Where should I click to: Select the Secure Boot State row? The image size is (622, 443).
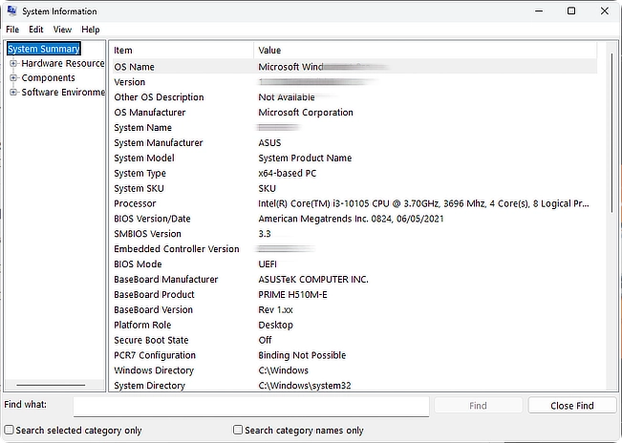click(354, 340)
